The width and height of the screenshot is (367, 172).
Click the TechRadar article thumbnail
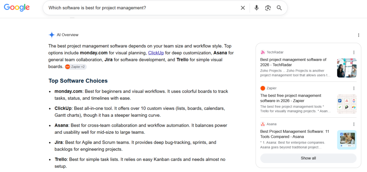click(347, 68)
